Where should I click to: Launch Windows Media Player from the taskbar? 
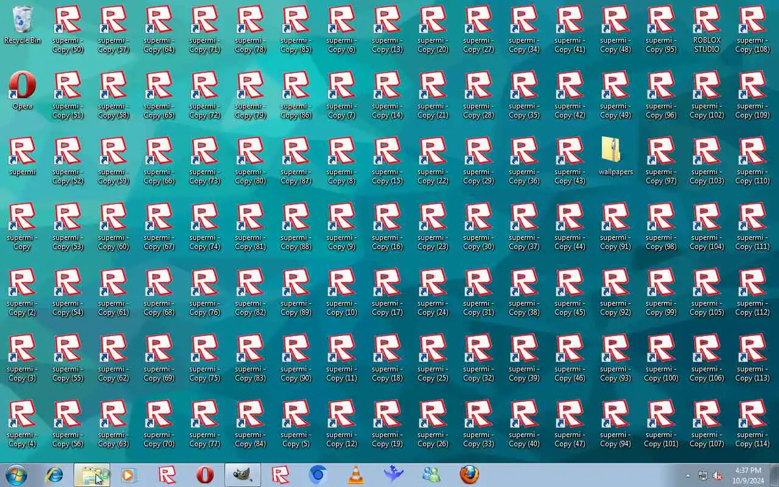pos(129,475)
